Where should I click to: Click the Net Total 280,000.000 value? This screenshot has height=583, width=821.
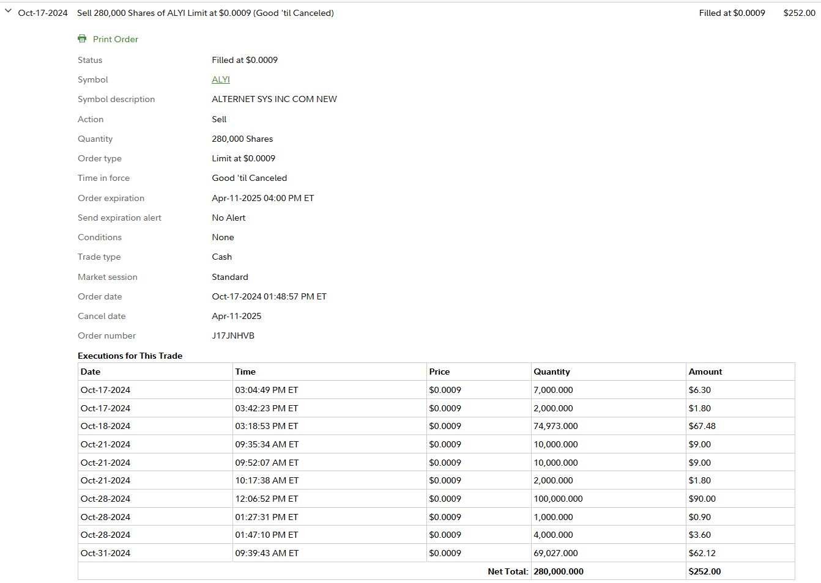pos(559,571)
